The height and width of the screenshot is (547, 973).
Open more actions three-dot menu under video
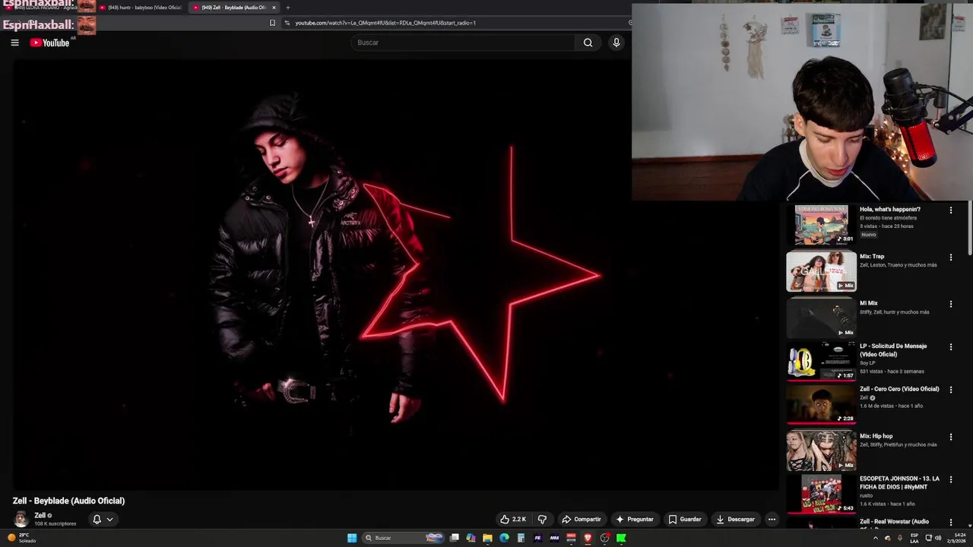coord(772,520)
